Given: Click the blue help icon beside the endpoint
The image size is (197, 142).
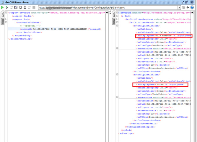Looking at the screenshot, I should click(192, 7).
